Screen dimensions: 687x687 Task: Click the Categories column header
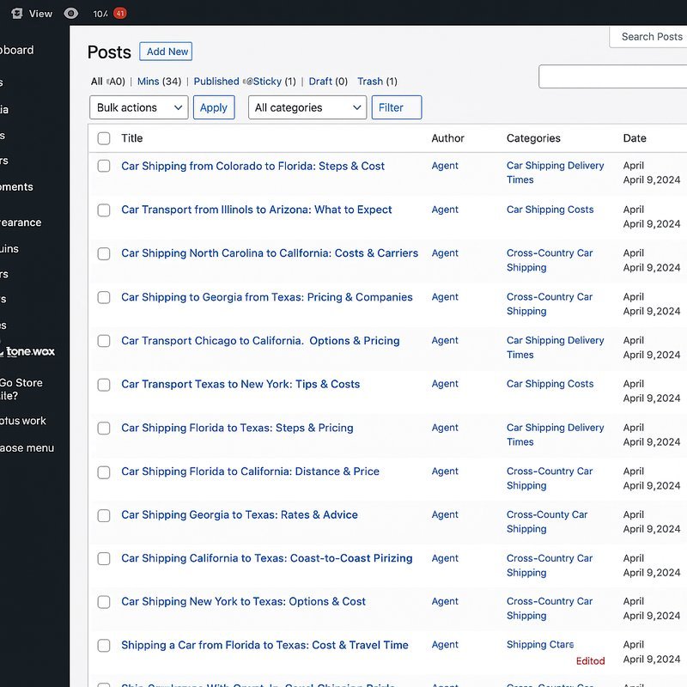[533, 138]
